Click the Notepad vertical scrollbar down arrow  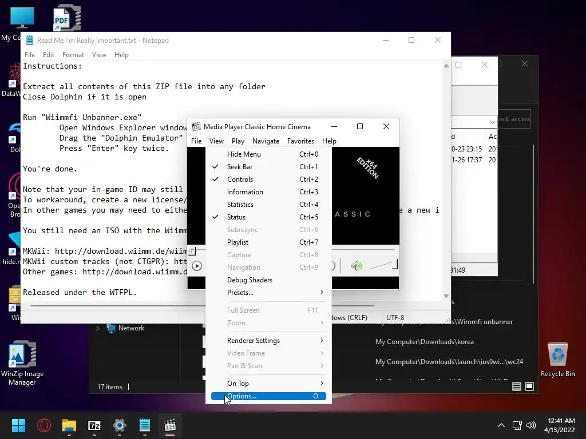tap(446, 296)
